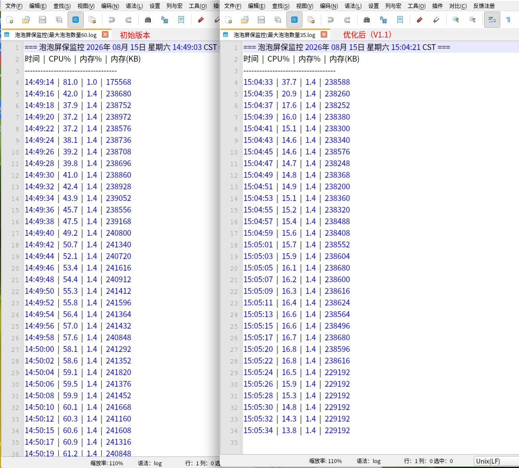Open the 文件(F) menu in the left window
The width and height of the screenshot is (519, 468).
(x=14, y=6)
